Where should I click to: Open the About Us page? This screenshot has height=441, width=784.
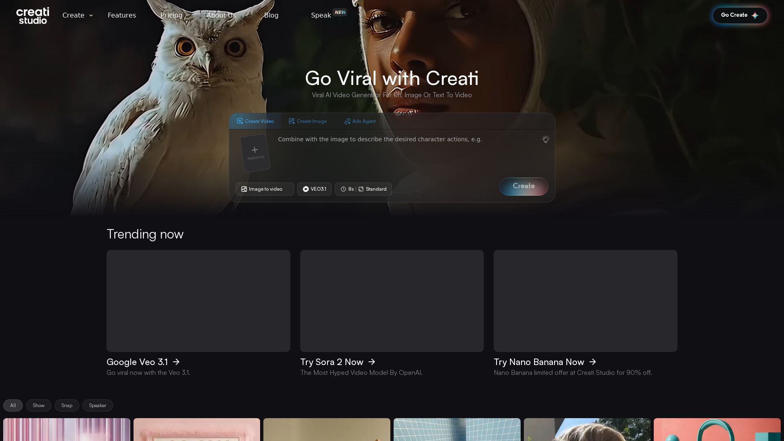point(221,15)
